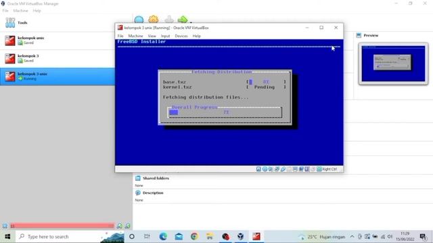The image size is (433, 243).
Task: Click the first green icon after the red bar
Action: [x=120, y=226]
